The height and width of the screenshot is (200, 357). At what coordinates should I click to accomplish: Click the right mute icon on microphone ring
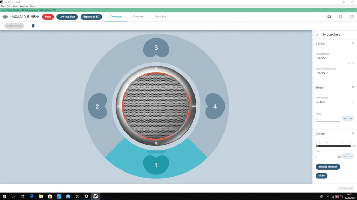(193, 106)
